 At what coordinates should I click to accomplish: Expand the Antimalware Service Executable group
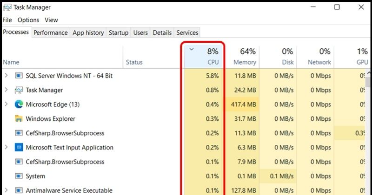(7, 190)
